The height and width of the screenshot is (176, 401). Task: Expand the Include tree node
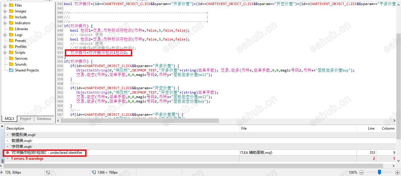(x=5, y=17)
